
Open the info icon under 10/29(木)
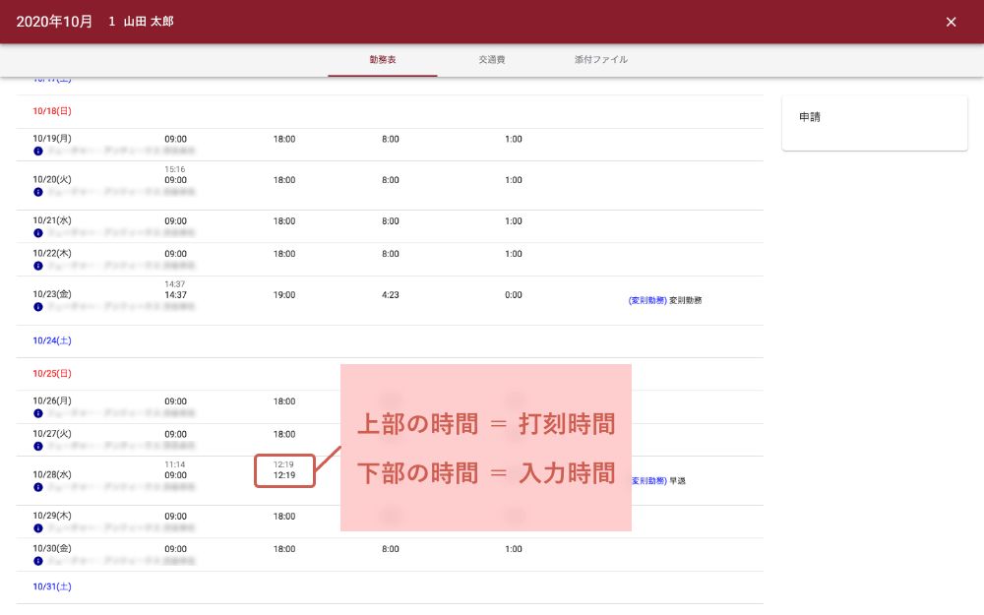pos(37,528)
